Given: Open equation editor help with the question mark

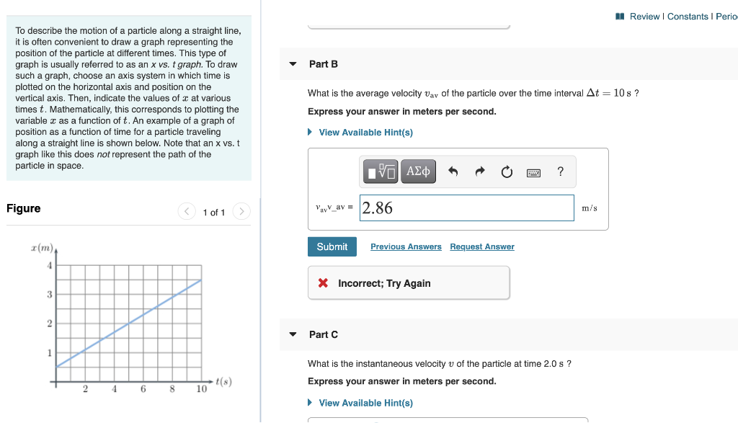Looking at the screenshot, I should (x=560, y=172).
